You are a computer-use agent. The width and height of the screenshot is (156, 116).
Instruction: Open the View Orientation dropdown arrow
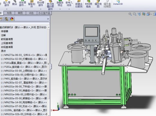tap(151, 14)
